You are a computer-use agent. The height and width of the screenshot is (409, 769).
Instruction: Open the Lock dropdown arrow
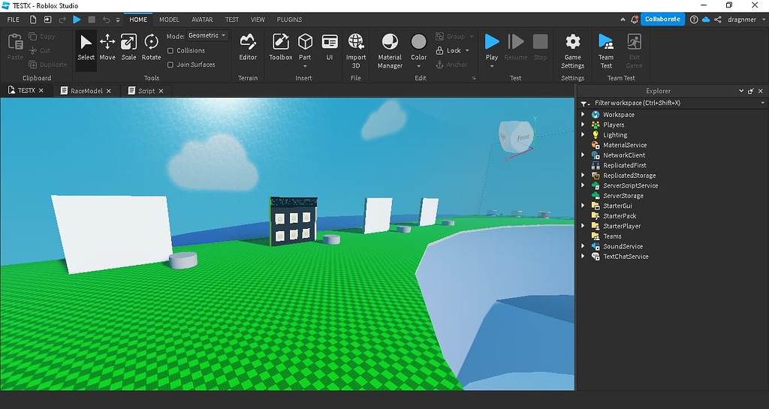(467, 50)
